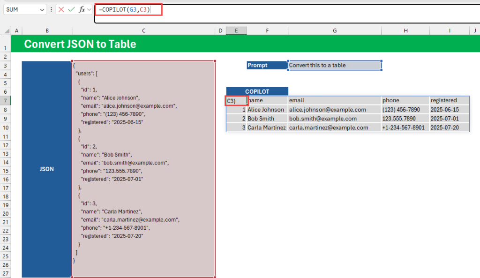Select column A header
Viewport: 480px width, 278px height.
point(16,30)
